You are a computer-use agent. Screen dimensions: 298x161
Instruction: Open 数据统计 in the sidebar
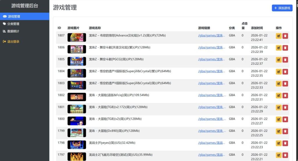24,31
